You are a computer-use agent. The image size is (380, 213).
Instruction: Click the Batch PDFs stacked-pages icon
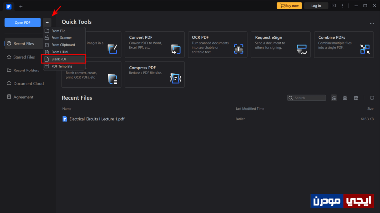(x=113, y=79)
